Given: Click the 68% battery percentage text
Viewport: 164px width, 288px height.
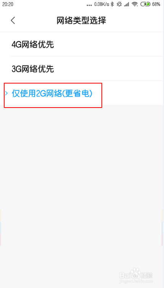Looking at the screenshot, I should 156,4.
